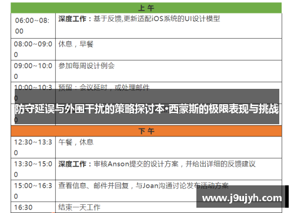This screenshot has width=294, height=213.
Task: Click the 16:30 time cell
Action: coord(34,207)
